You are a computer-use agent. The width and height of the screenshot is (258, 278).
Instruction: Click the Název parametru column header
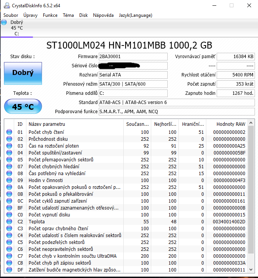click(x=75, y=124)
